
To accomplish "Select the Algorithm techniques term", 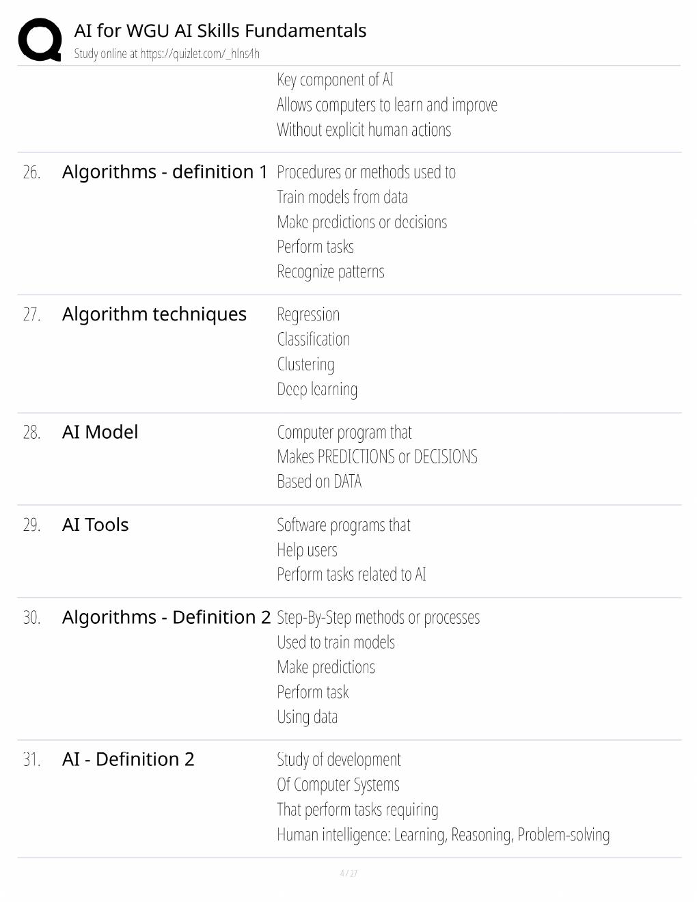I will (154, 314).
